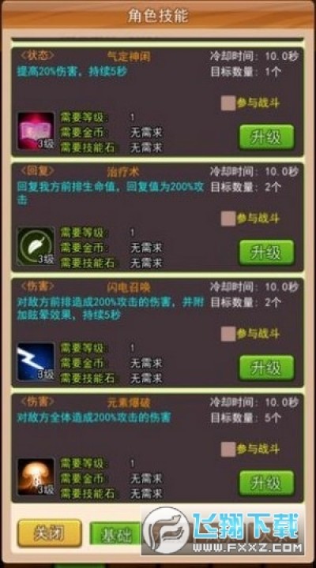Toggle 参与战斗 checkbox for 治疗术
The width and height of the screenshot is (316, 568).
coord(228,219)
